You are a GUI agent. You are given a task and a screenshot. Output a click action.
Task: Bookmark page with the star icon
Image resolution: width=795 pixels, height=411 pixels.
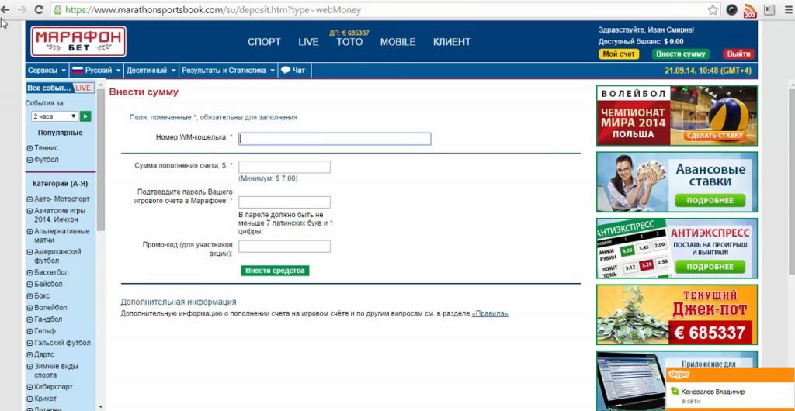click(x=713, y=9)
